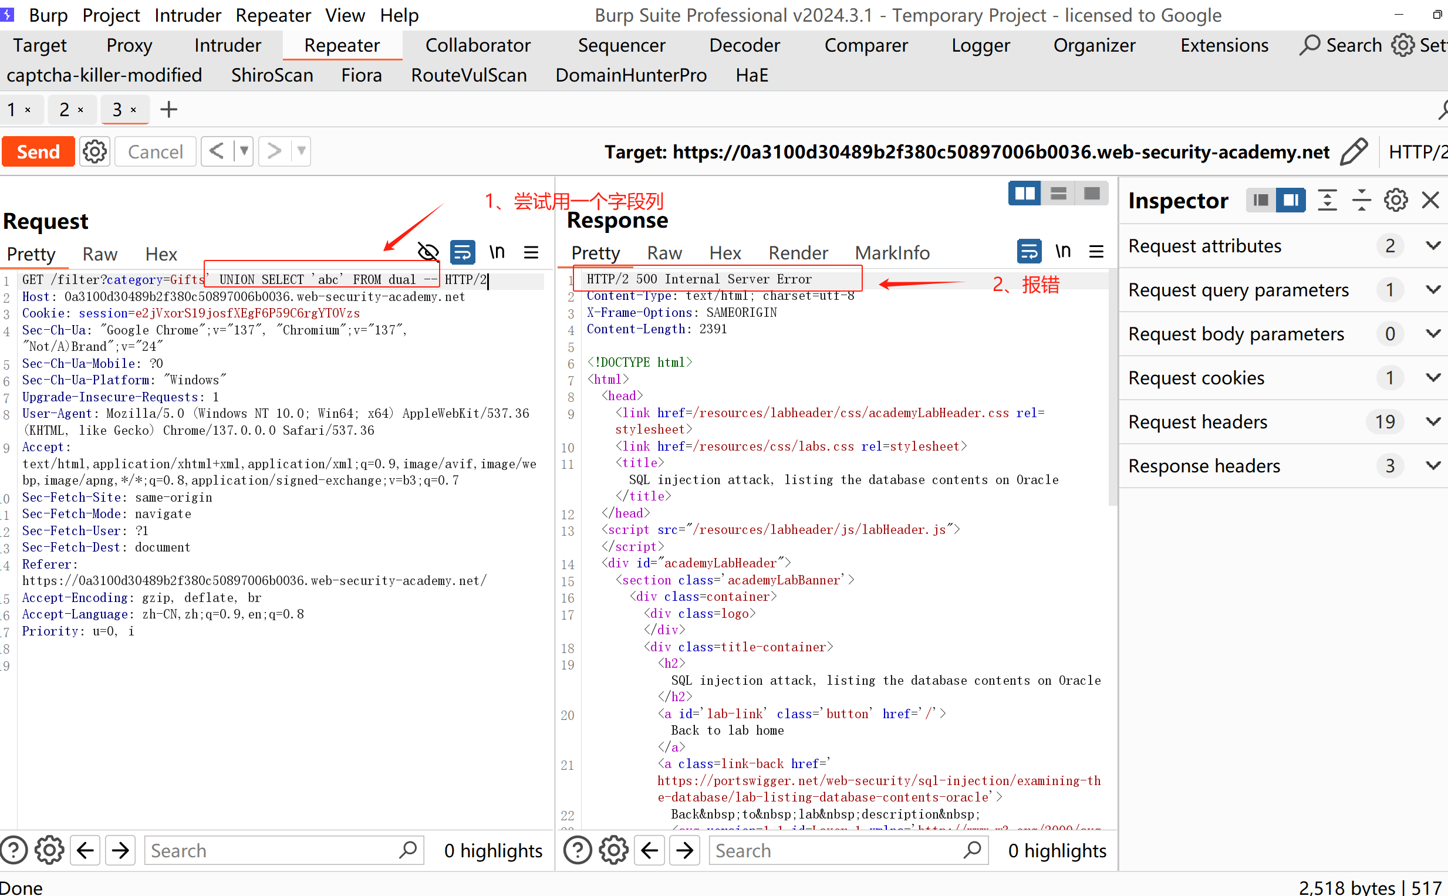1448x896 pixels.
Task: Click the Response vertical scrollbar
Action: pyautogui.click(x=1112, y=385)
